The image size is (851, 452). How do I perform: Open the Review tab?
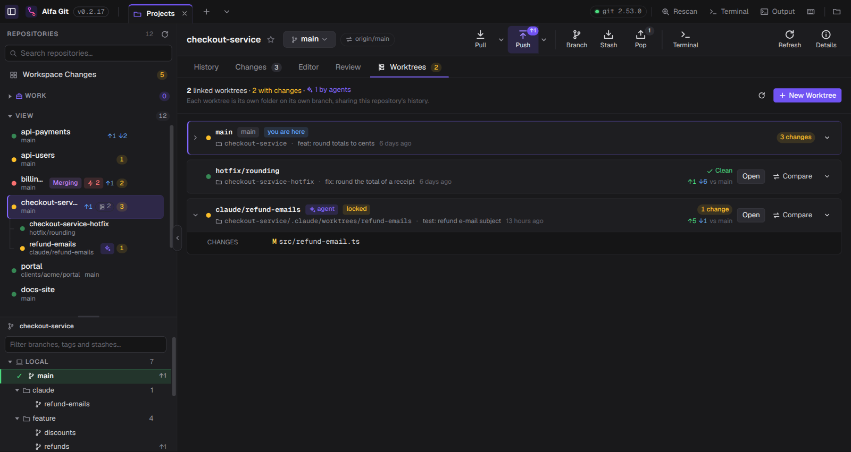(x=348, y=67)
